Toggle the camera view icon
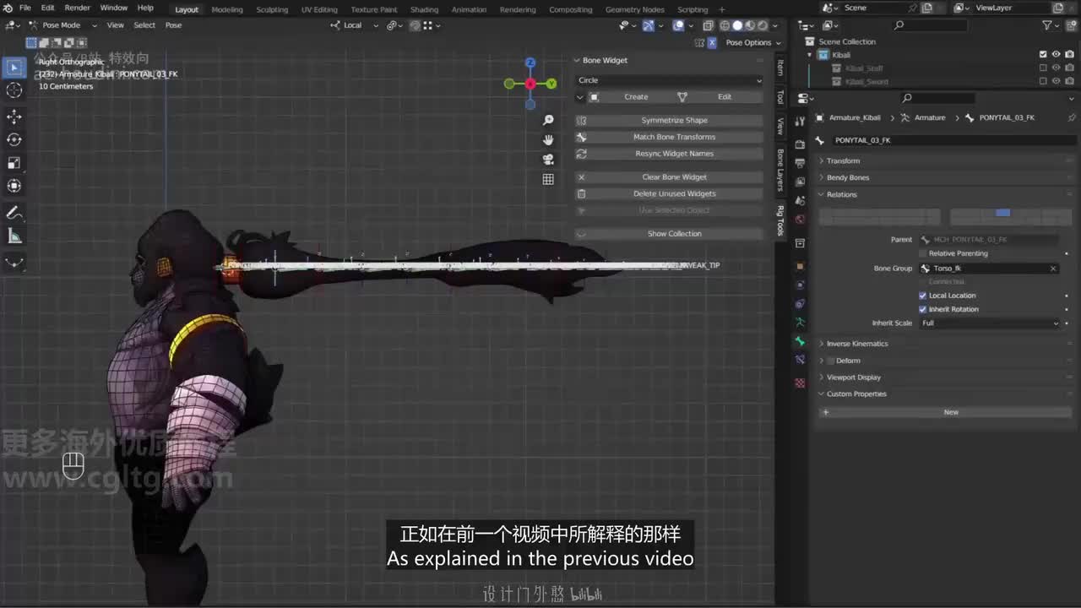The image size is (1081, 608). tap(548, 160)
